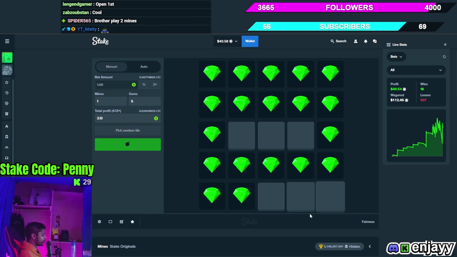Open Live Support headset icon in sidebar

click(6, 158)
